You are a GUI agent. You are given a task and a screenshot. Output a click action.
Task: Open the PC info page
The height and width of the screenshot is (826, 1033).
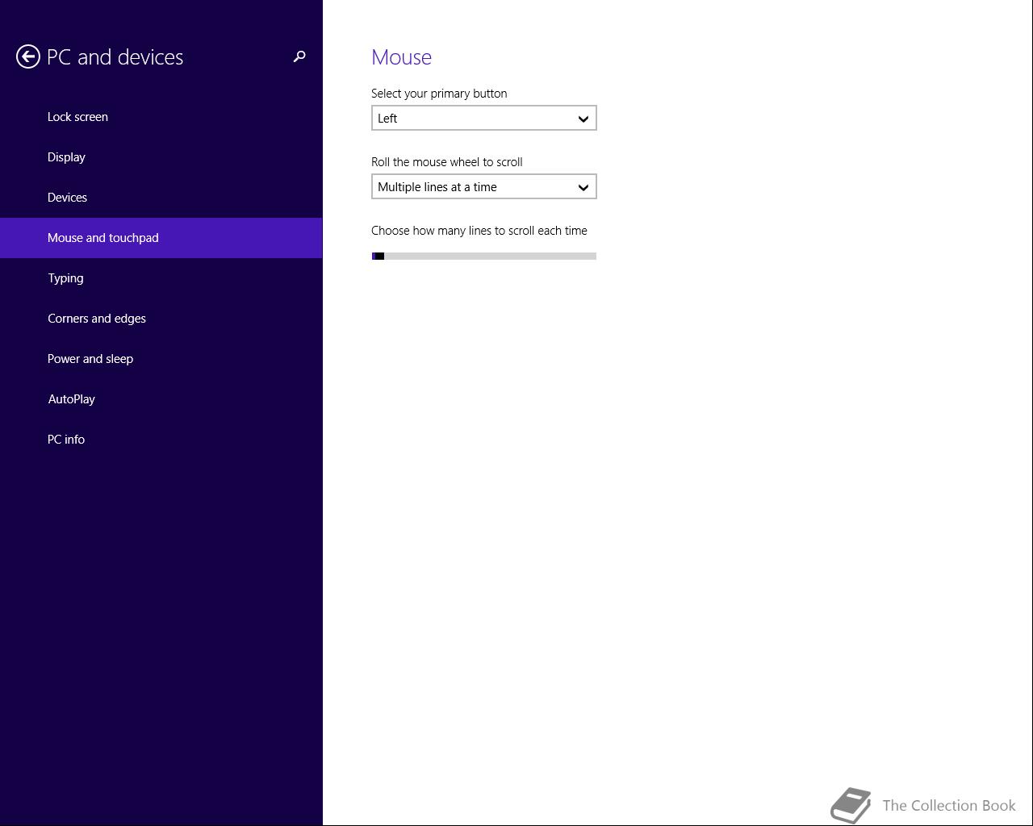(x=161, y=440)
